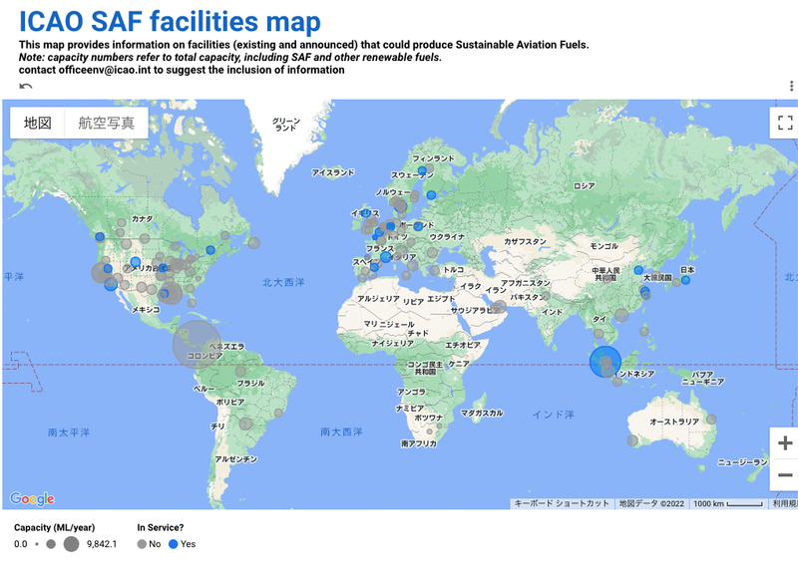The height and width of the screenshot is (565, 798).
Task: Click the カナダ country label
Action: [142, 218]
